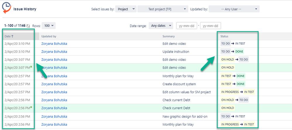Click the Updated by column header

tap(49, 36)
